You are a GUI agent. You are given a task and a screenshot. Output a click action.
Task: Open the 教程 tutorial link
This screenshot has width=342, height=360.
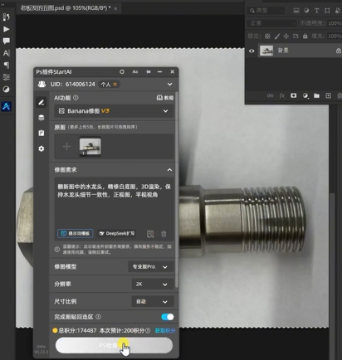click(x=165, y=98)
